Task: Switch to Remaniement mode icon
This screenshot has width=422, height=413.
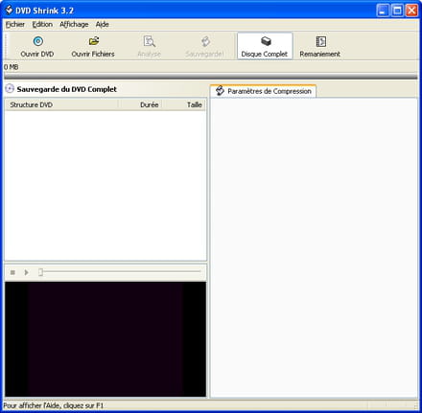Action: click(x=321, y=41)
